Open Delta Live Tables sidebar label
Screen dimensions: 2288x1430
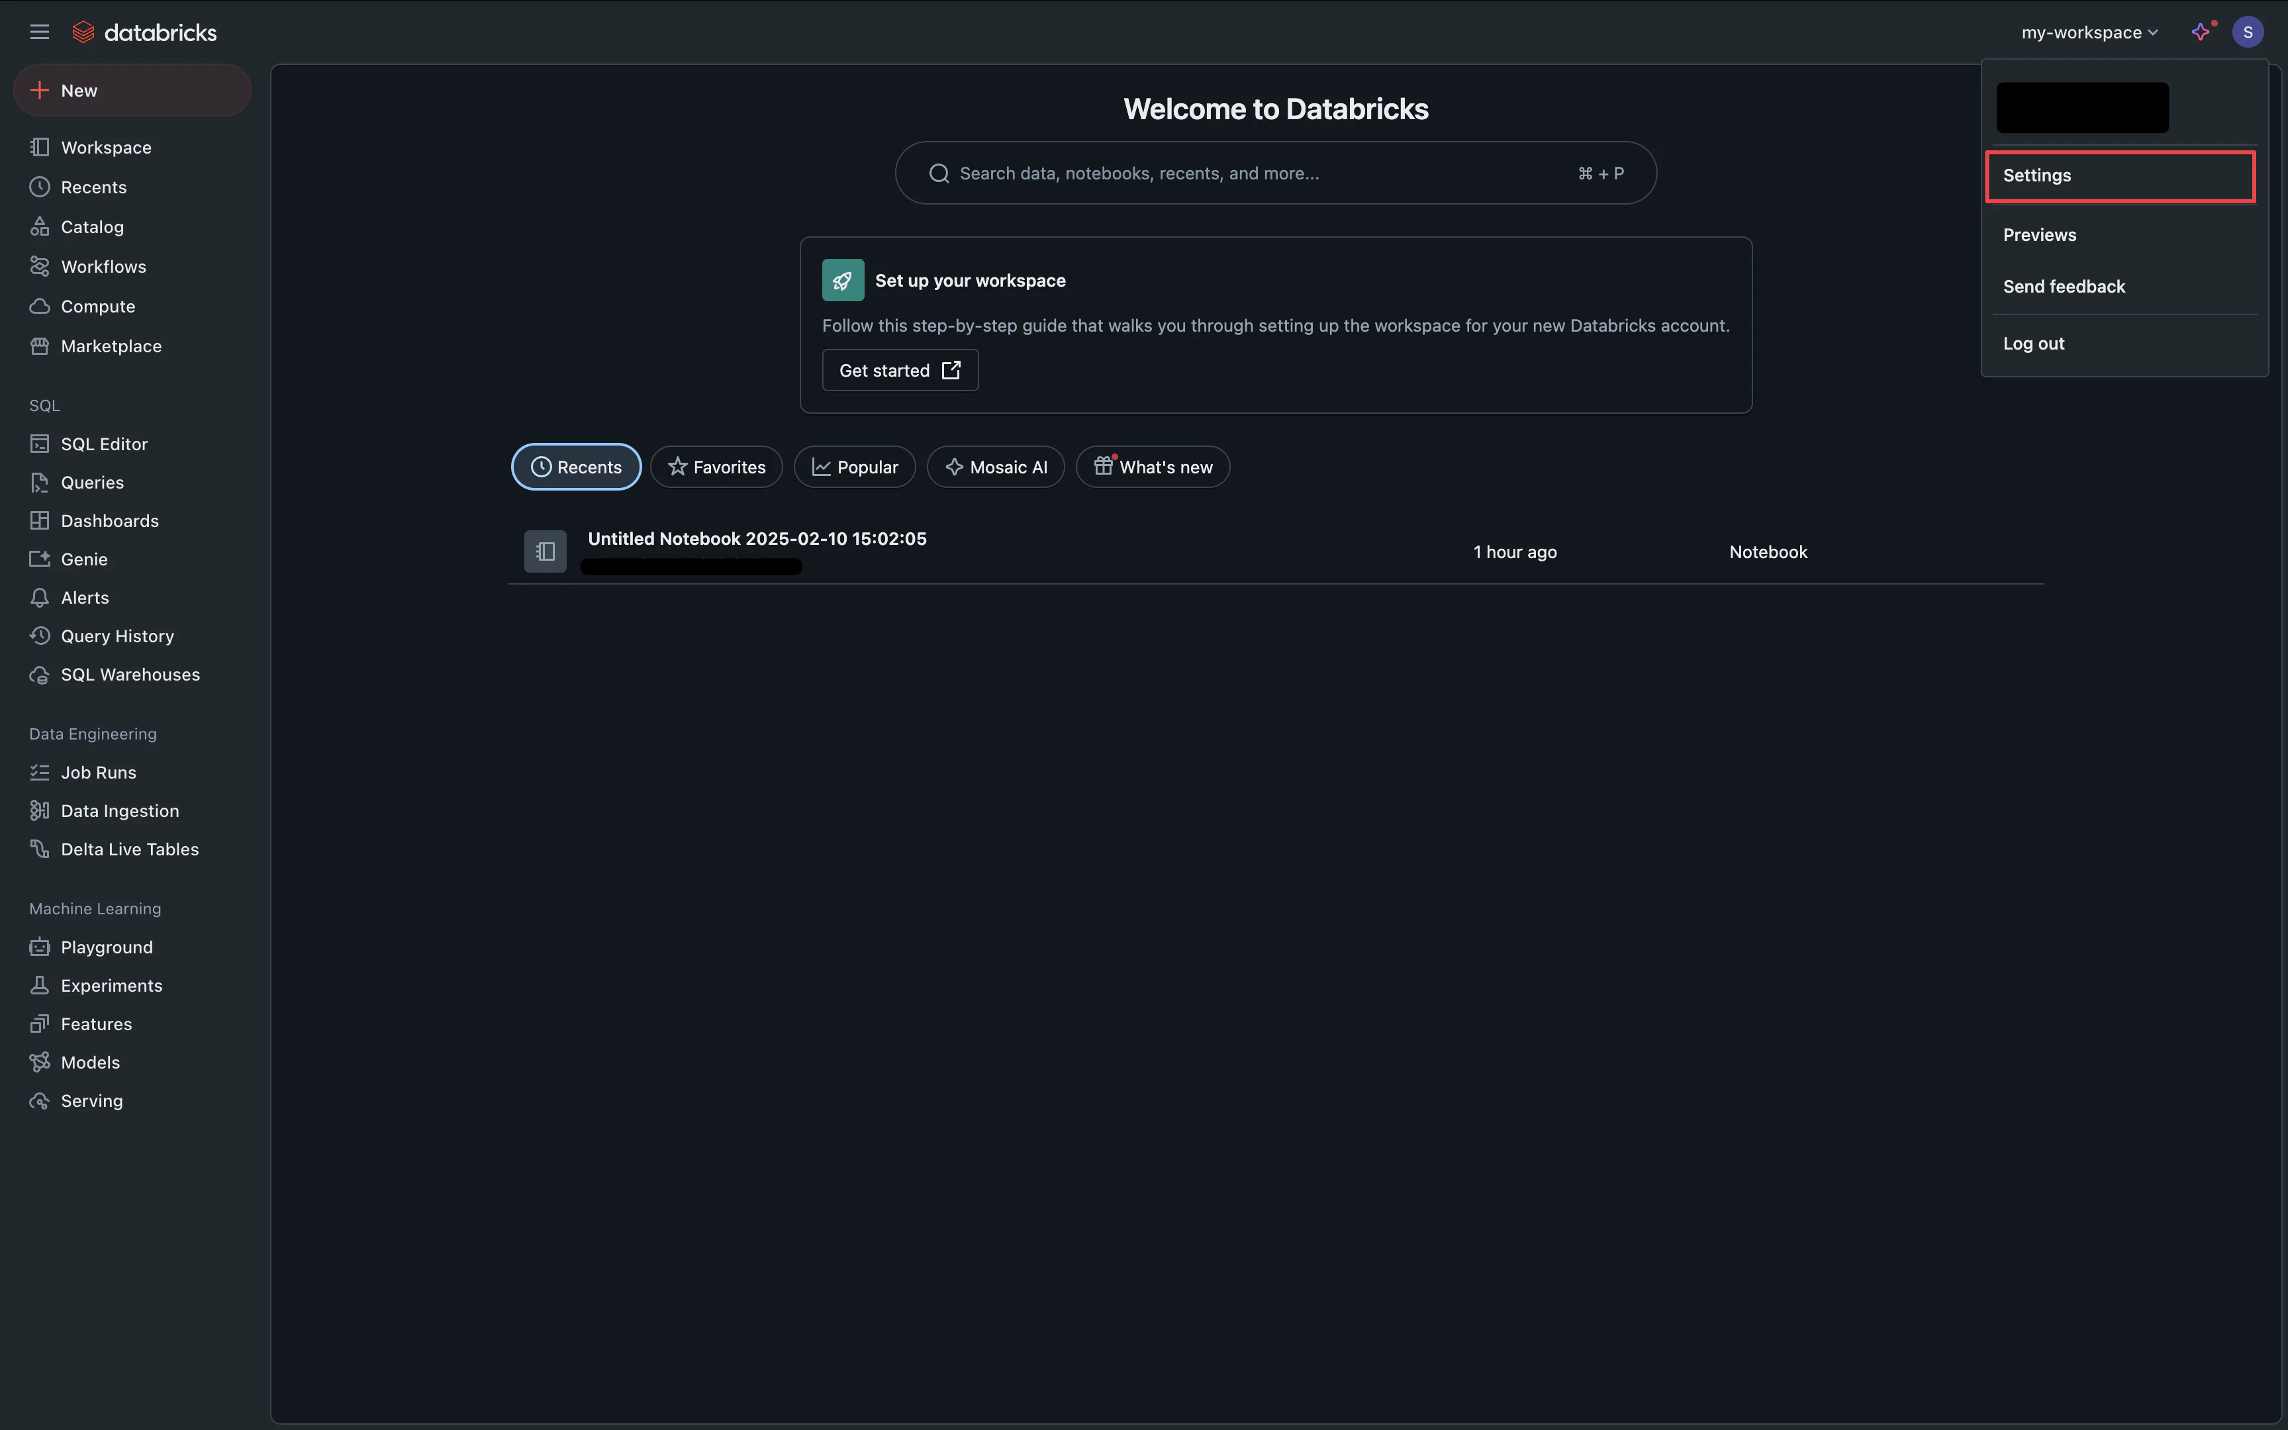tap(130, 849)
